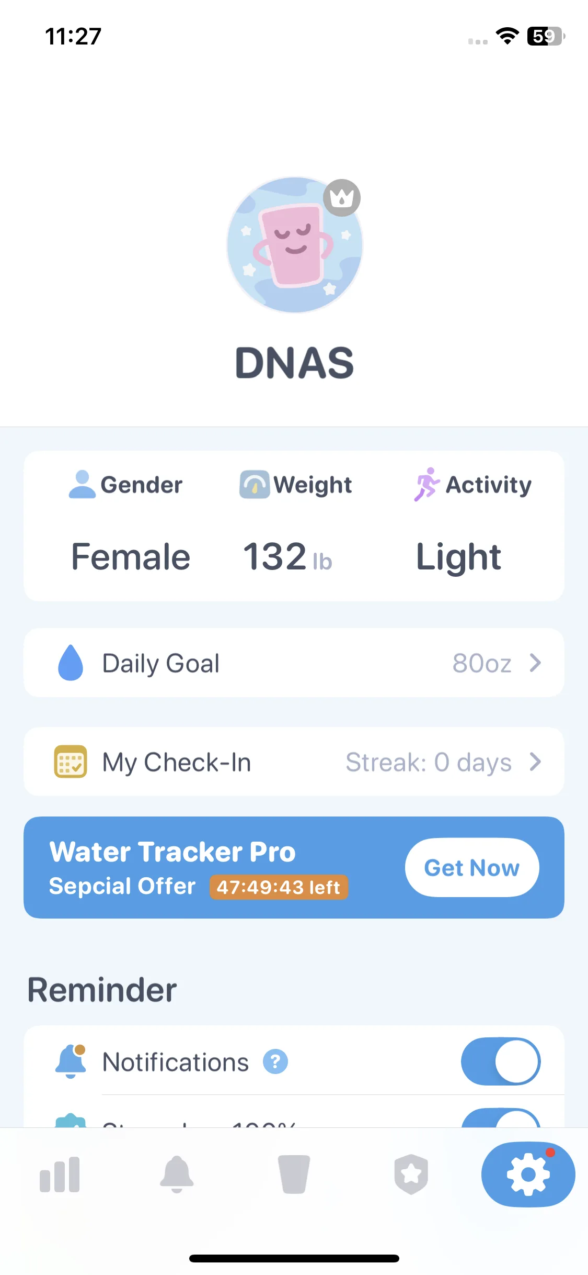
Task: Select the settings gear tab
Action: click(x=528, y=1175)
